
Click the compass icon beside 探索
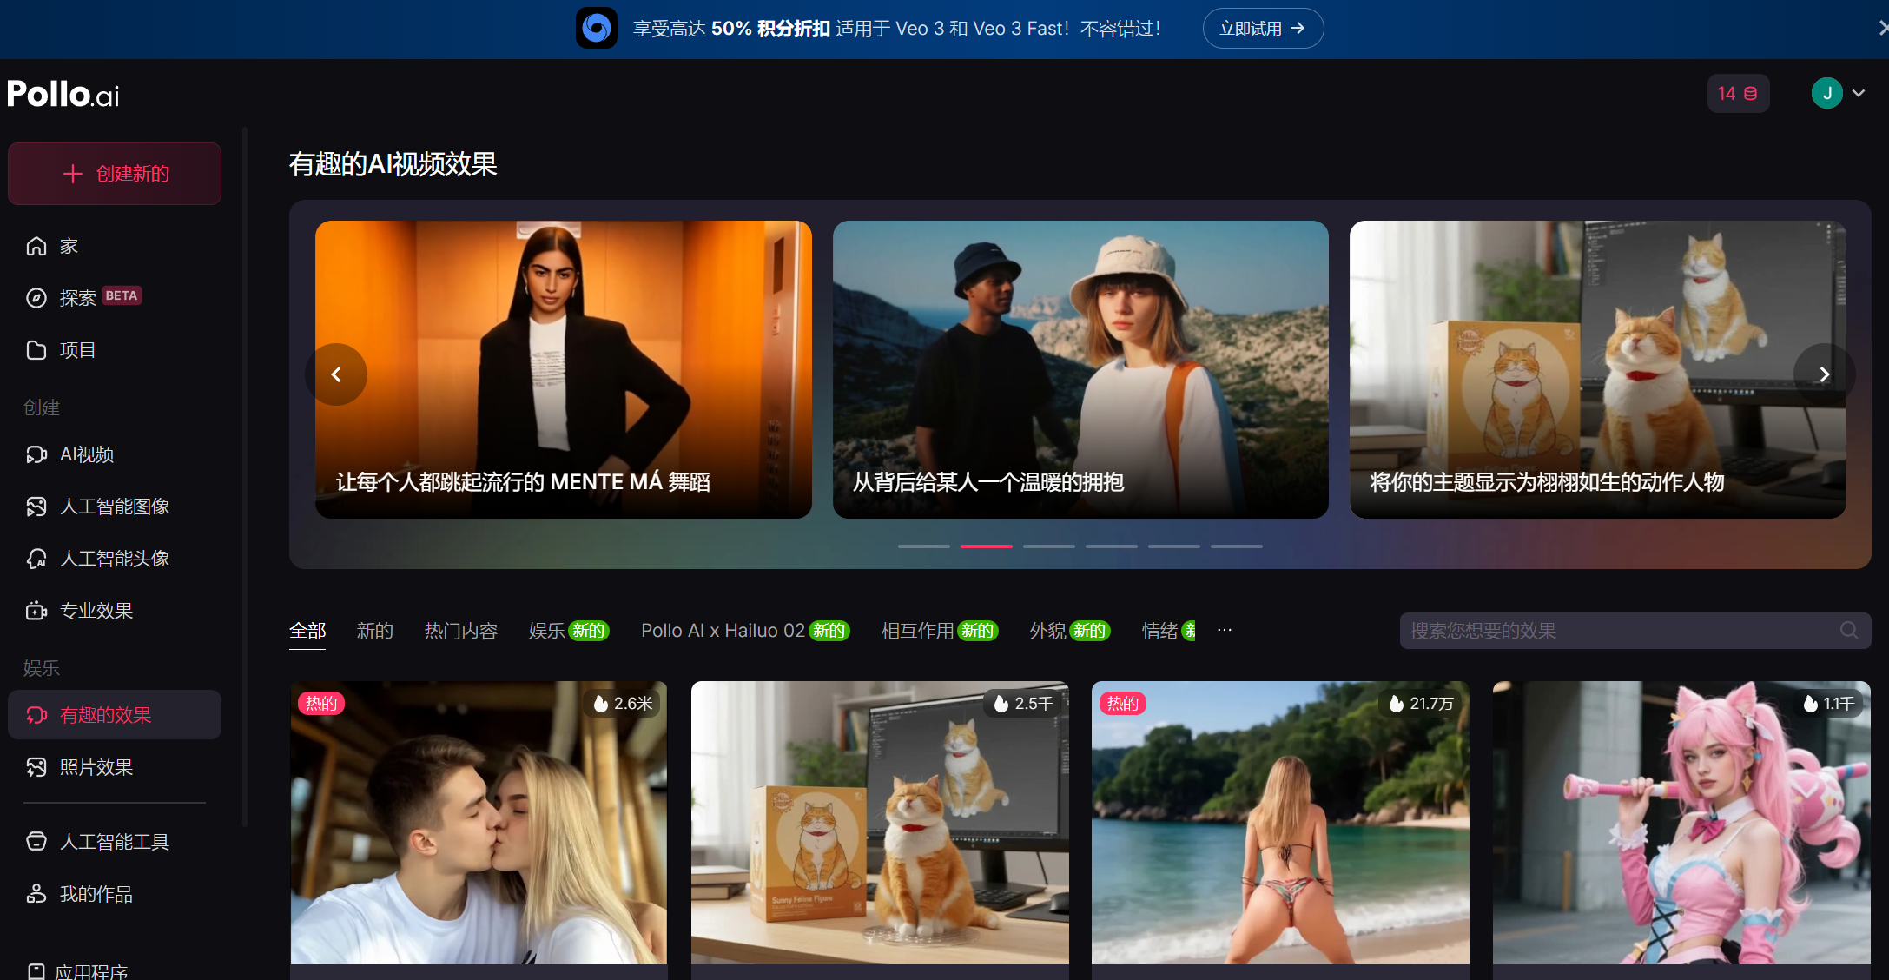pos(36,298)
